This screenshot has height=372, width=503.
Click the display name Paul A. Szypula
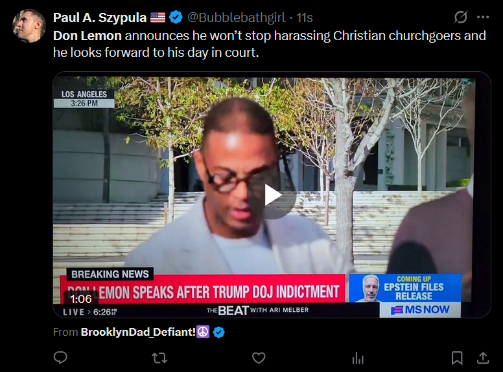pyautogui.click(x=99, y=17)
